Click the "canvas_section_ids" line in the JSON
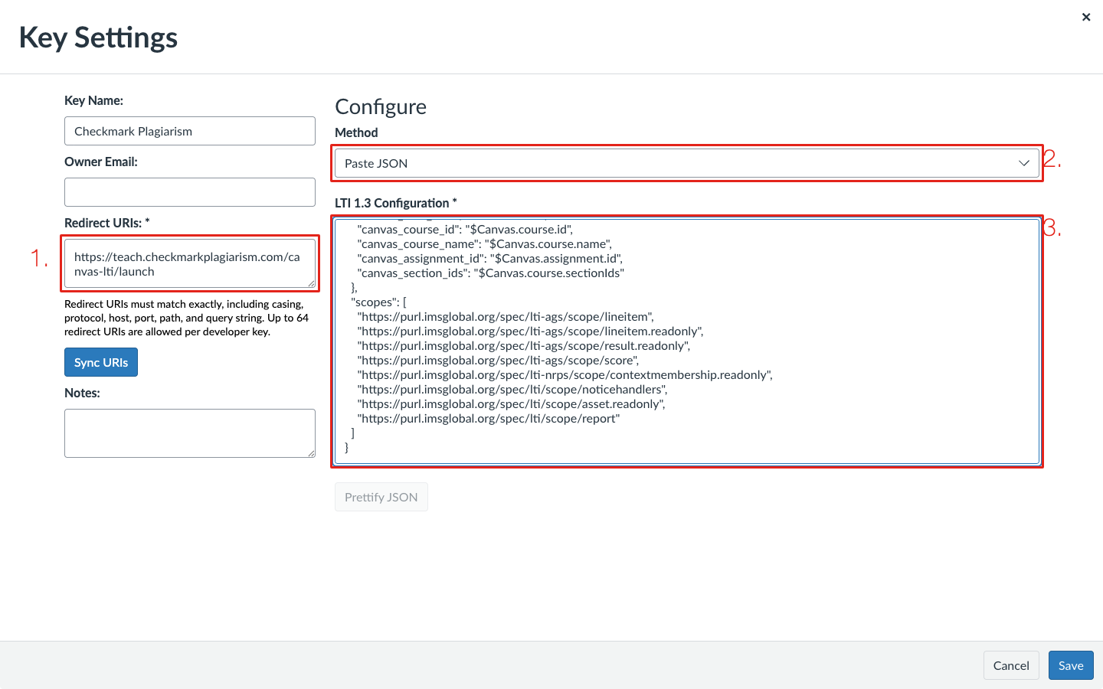Screen dimensions: 1103x689 (x=491, y=273)
